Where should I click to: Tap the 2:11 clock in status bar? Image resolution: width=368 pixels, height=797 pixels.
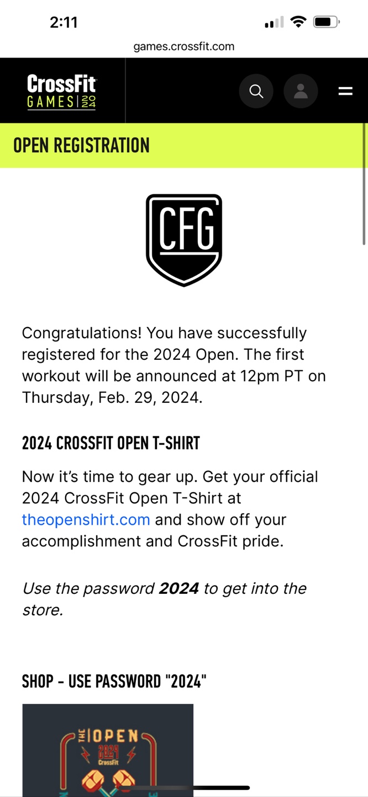pyautogui.click(x=64, y=22)
